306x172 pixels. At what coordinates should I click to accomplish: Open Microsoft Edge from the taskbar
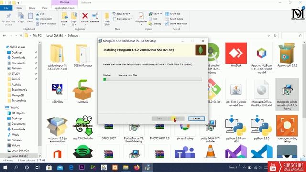coord(71,168)
